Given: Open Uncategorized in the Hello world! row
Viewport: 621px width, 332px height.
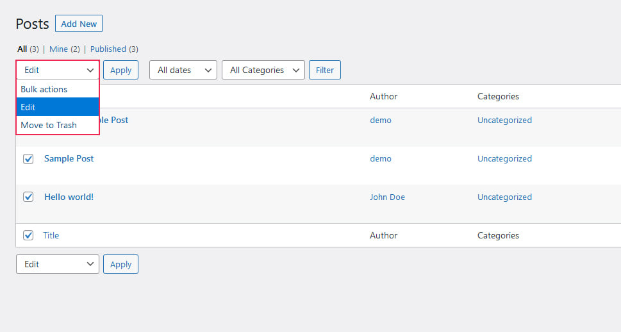Looking at the screenshot, I should pyautogui.click(x=504, y=197).
